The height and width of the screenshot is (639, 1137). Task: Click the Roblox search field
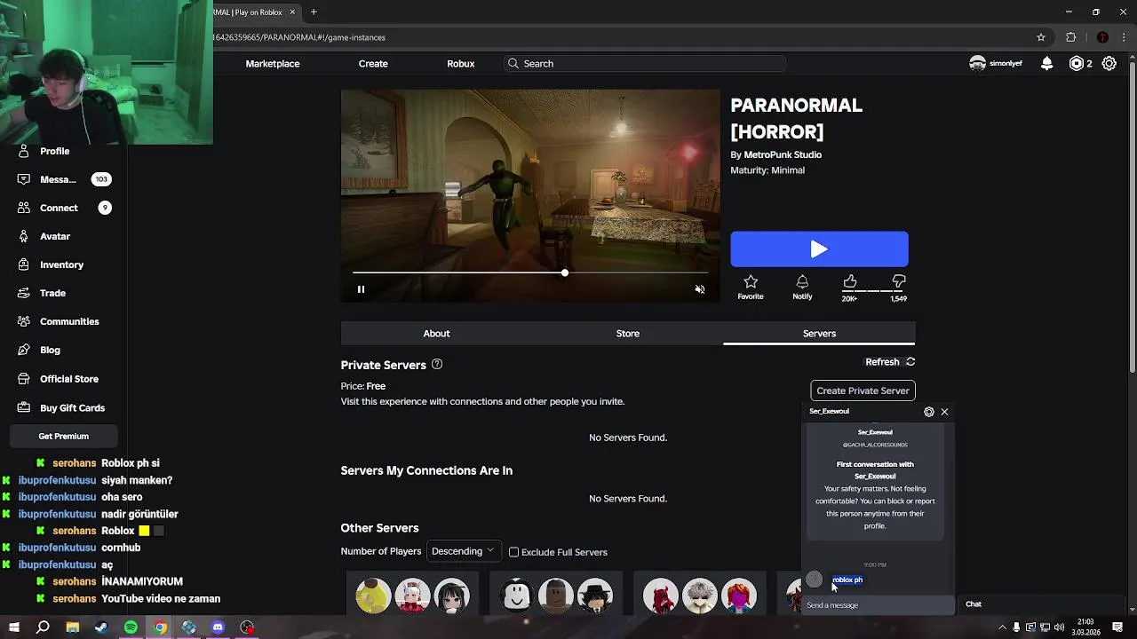coord(644,64)
